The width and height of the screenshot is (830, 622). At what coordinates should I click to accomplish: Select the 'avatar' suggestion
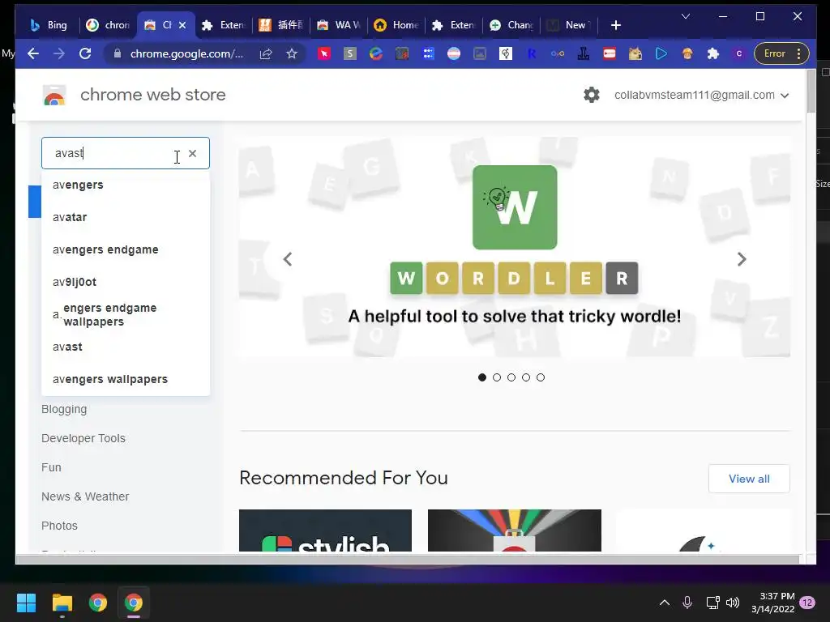click(126, 217)
